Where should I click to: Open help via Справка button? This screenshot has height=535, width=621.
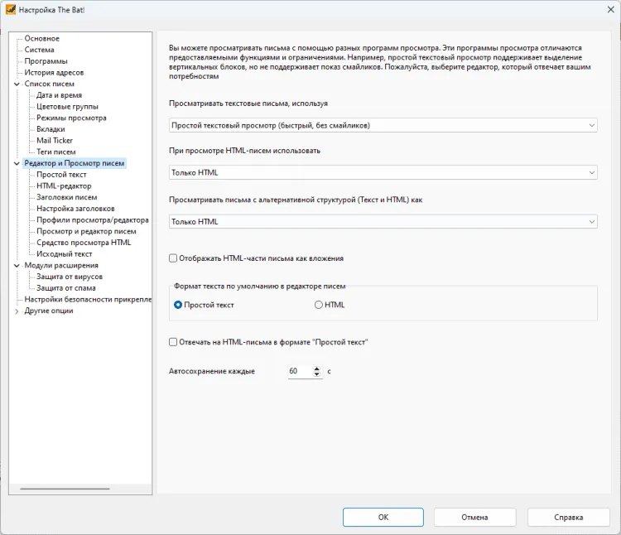568,517
